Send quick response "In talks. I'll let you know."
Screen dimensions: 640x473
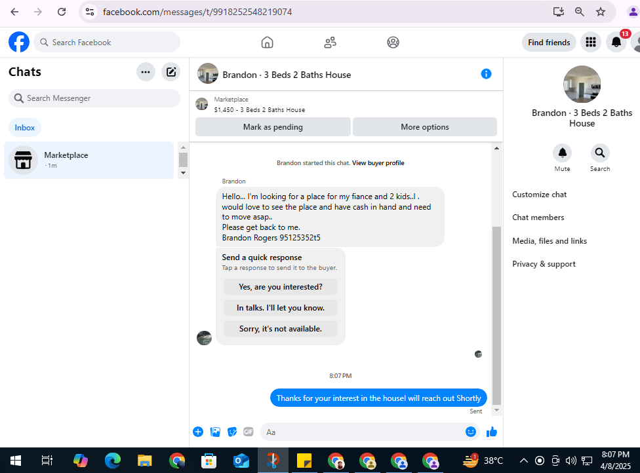point(281,308)
